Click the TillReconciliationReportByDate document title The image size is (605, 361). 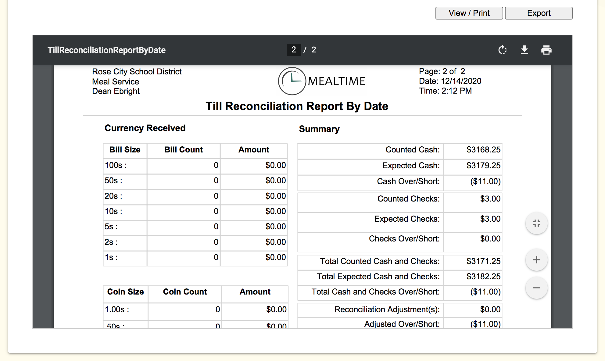pyautogui.click(x=106, y=50)
